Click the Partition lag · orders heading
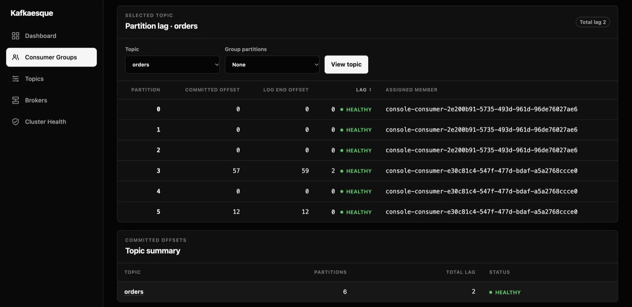The width and height of the screenshot is (632, 307). pos(162,26)
